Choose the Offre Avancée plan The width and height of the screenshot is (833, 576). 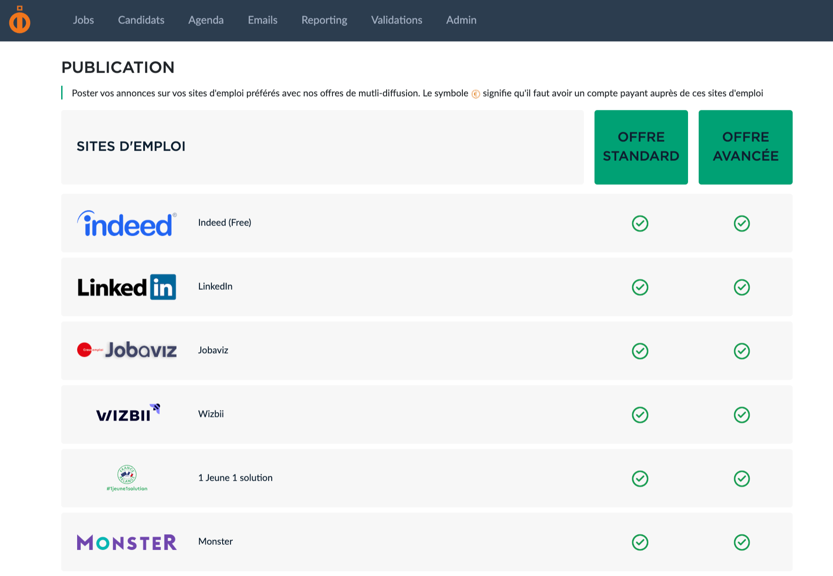[x=746, y=147]
